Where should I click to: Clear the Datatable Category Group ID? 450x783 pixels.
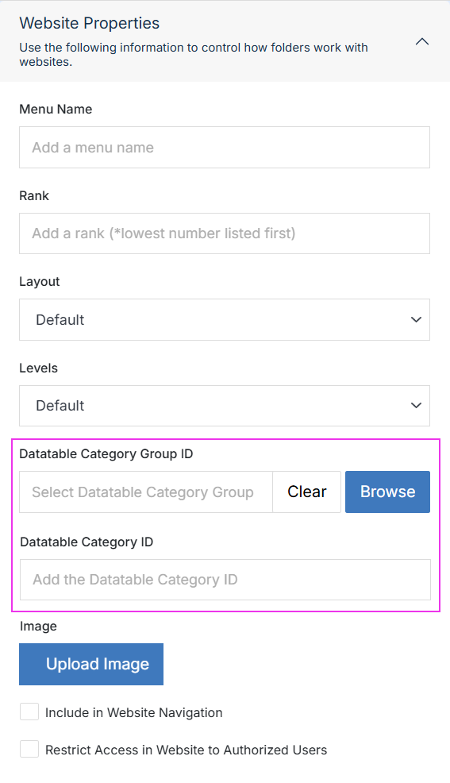coord(307,492)
